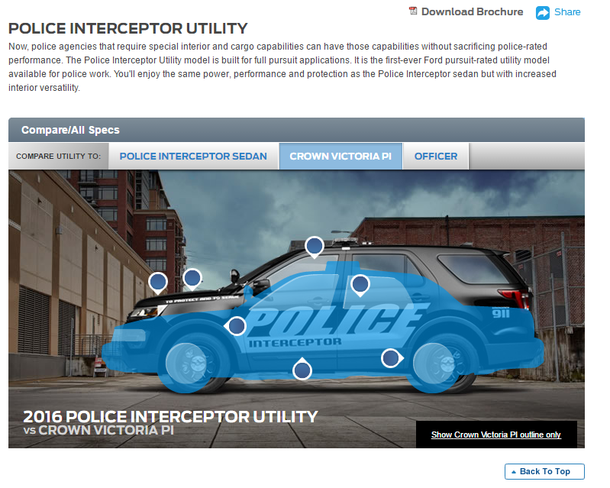Open the Officer comparison tab
The height and width of the screenshot is (488, 610).
tap(436, 156)
